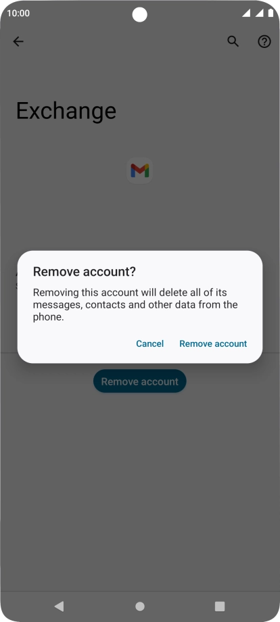Tap the Gmail logo icon
This screenshot has width=280, height=622.
click(139, 170)
